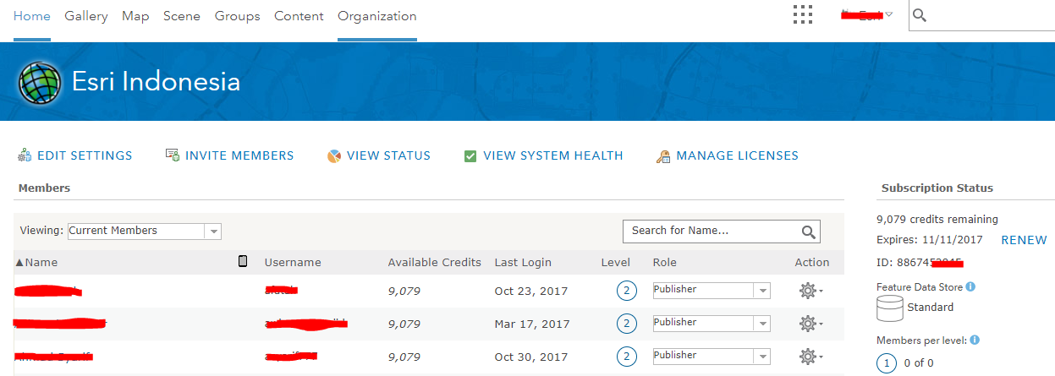The width and height of the screenshot is (1055, 376).
Task: Click the Subscription Status heading
Action: pyautogui.click(x=937, y=188)
